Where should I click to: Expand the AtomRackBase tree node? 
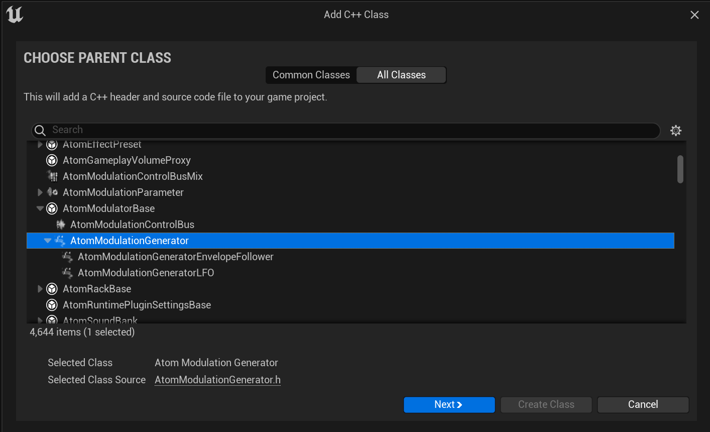coord(40,289)
